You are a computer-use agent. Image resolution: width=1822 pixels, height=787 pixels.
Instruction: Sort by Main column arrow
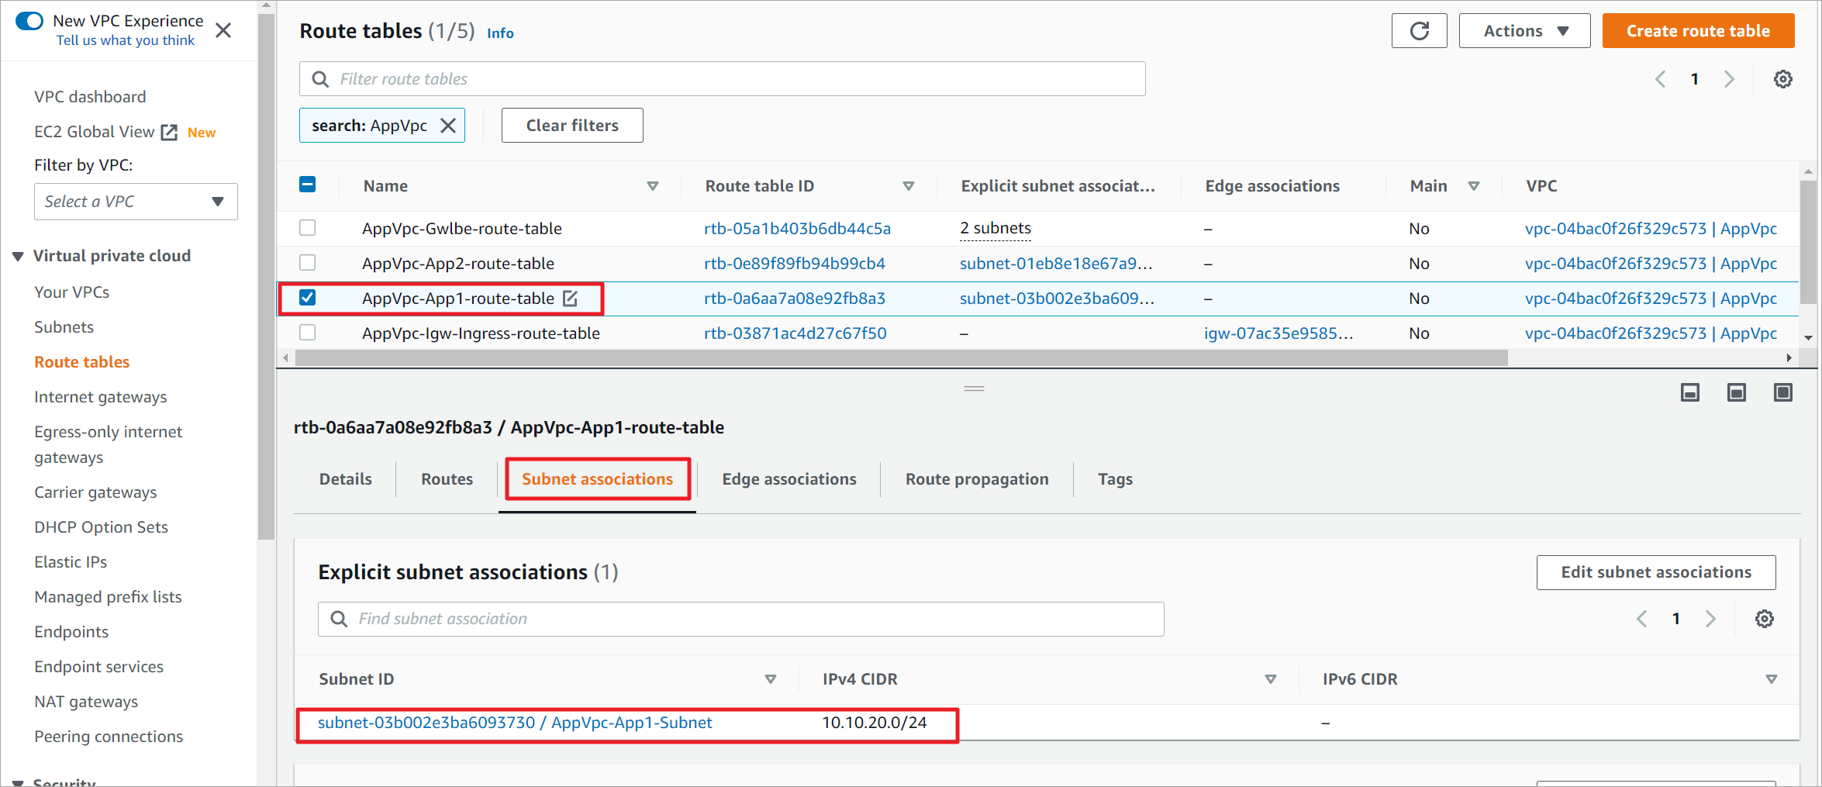tap(1474, 186)
